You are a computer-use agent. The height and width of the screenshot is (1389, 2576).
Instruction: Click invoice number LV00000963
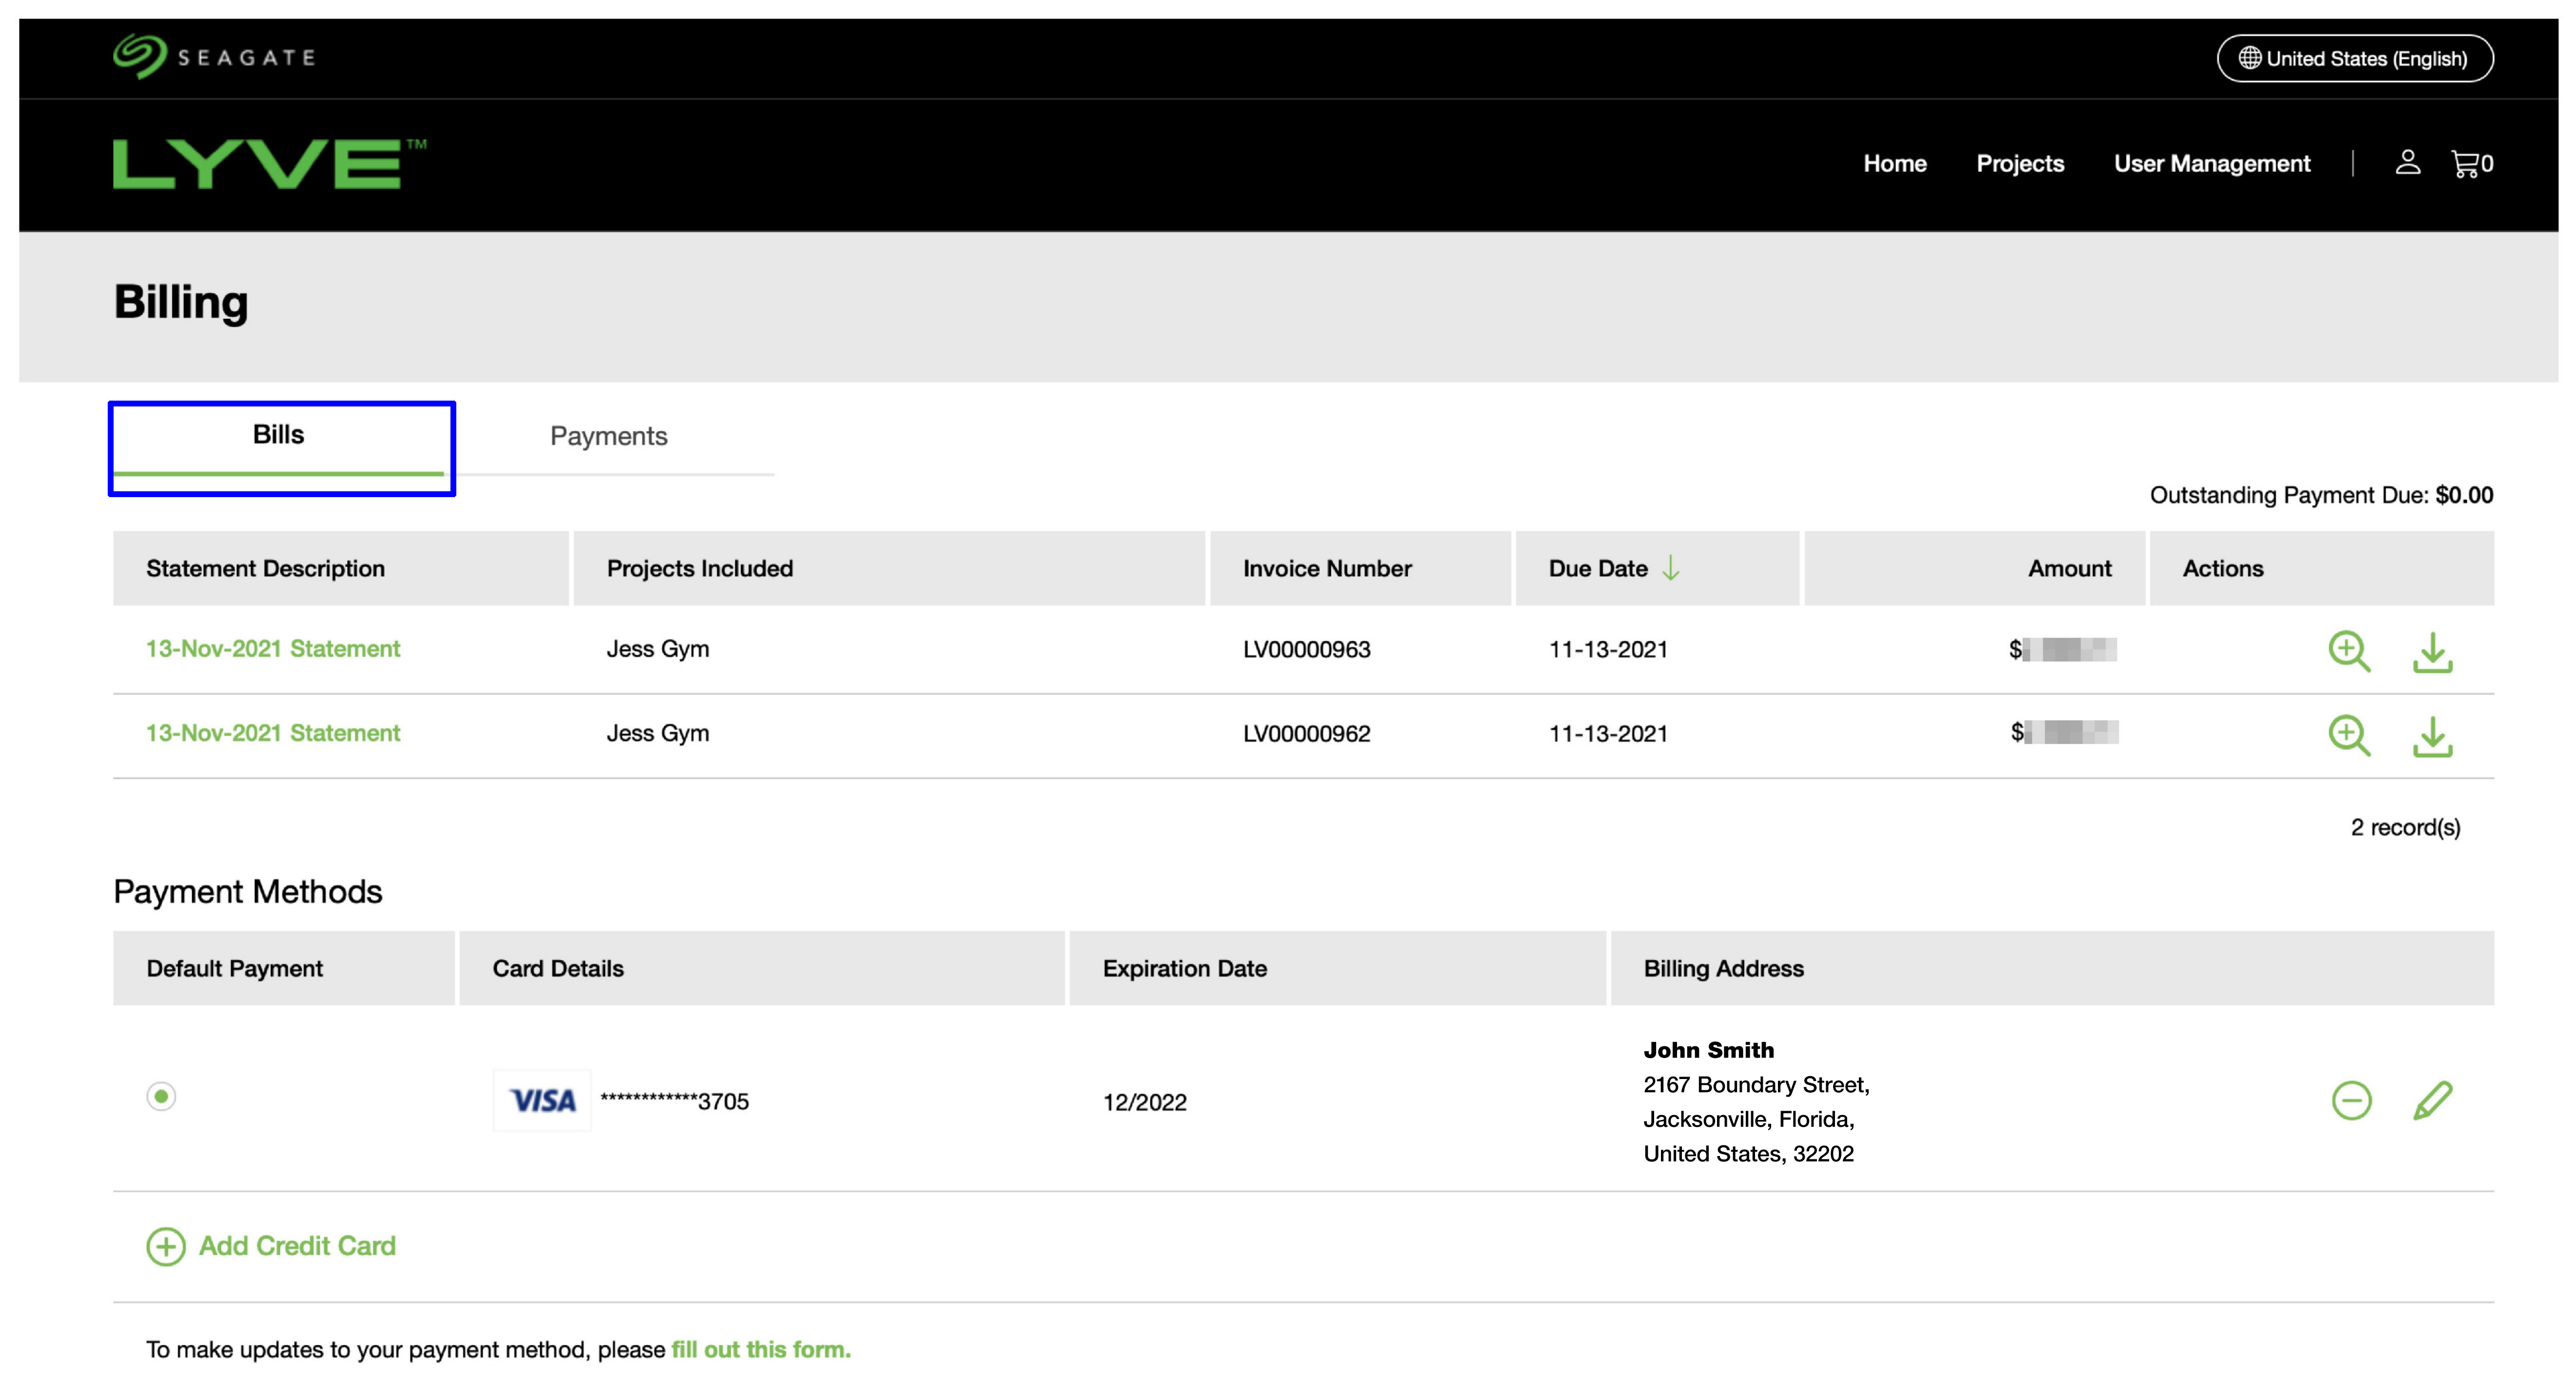(x=1306, y=649)
